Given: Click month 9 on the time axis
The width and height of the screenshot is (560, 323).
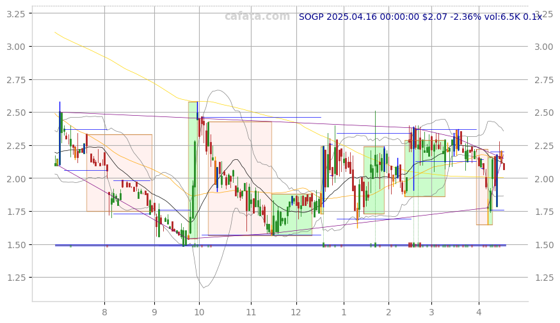Looking at the screenshot, I should tap(154, 312).
